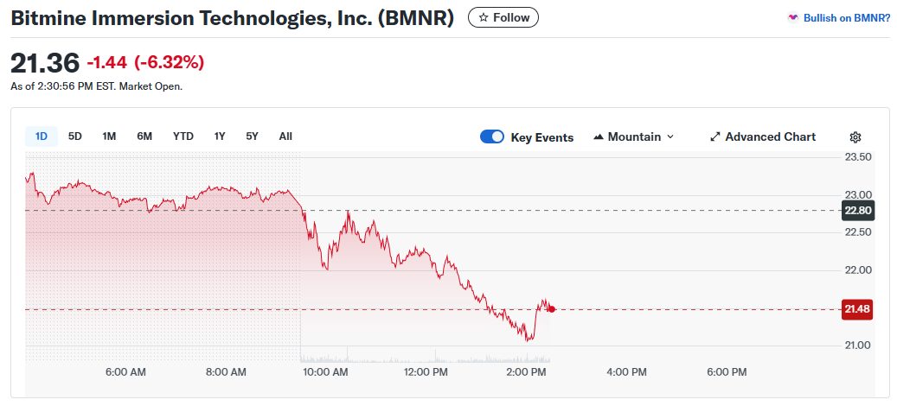Click the chart settings gear icon

[855, 137]
